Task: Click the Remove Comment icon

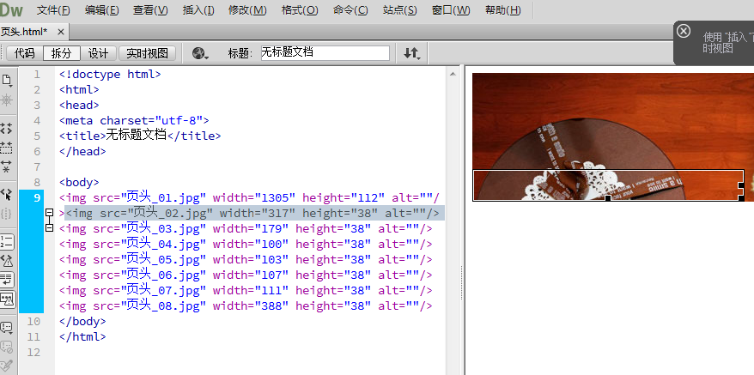Action: point(7,346)
